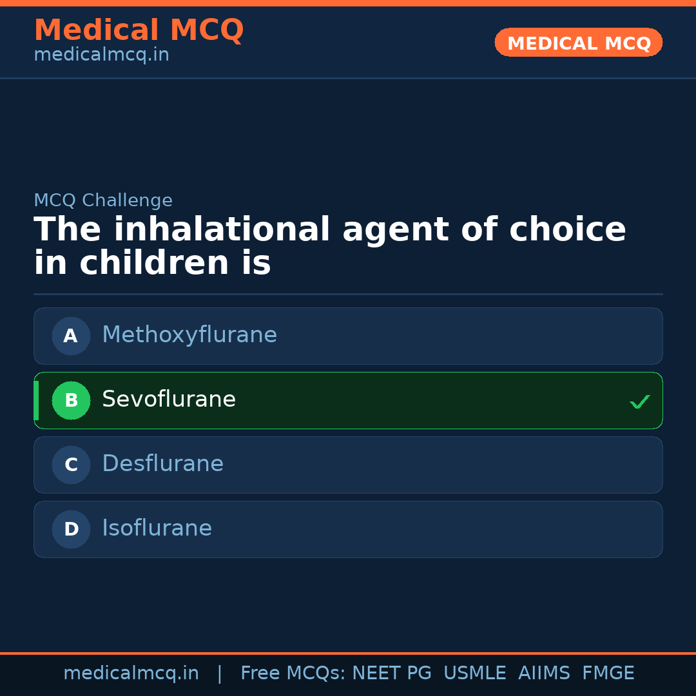Expand the Sevoflurane answer for explanation

click(348, 400)
